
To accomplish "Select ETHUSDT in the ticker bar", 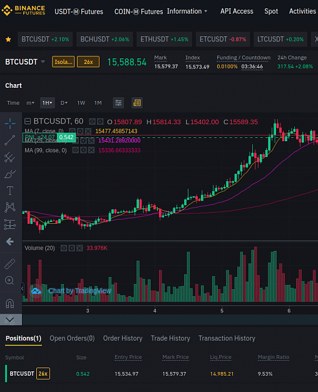I will click(x=164, y=40).
